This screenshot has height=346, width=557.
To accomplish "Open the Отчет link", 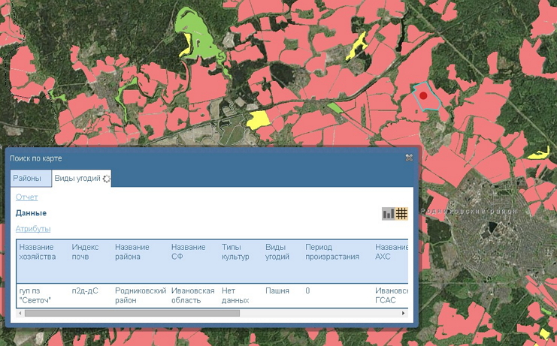I will pos(26,197).
